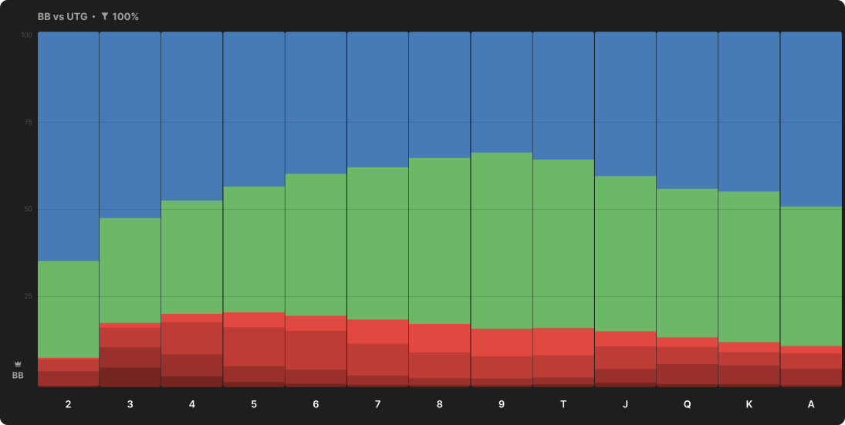845x425 pixels.
Task: Select the green segment of bar 3
Action: click(x=130, y=271)
